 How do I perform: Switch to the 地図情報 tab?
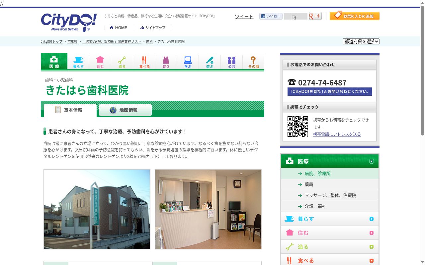click(125, 110)
